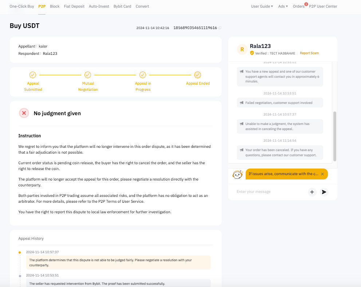Screen dimensions: 361x287
Task: Open Orders with the notification badge
Action: pos(298,7)
